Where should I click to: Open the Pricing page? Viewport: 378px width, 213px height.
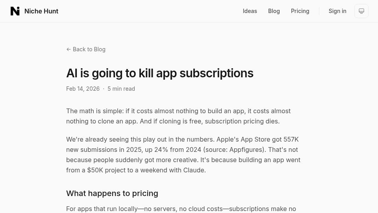coord(300,11)
